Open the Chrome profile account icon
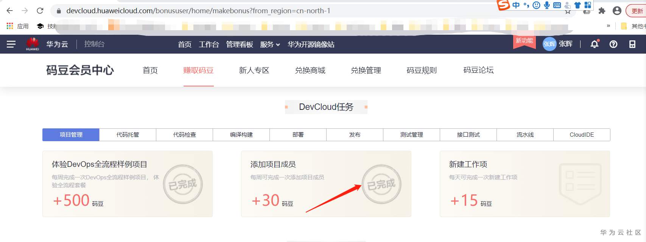The width and height of the screenshot is (646, 242). click(x=617, y=11)
